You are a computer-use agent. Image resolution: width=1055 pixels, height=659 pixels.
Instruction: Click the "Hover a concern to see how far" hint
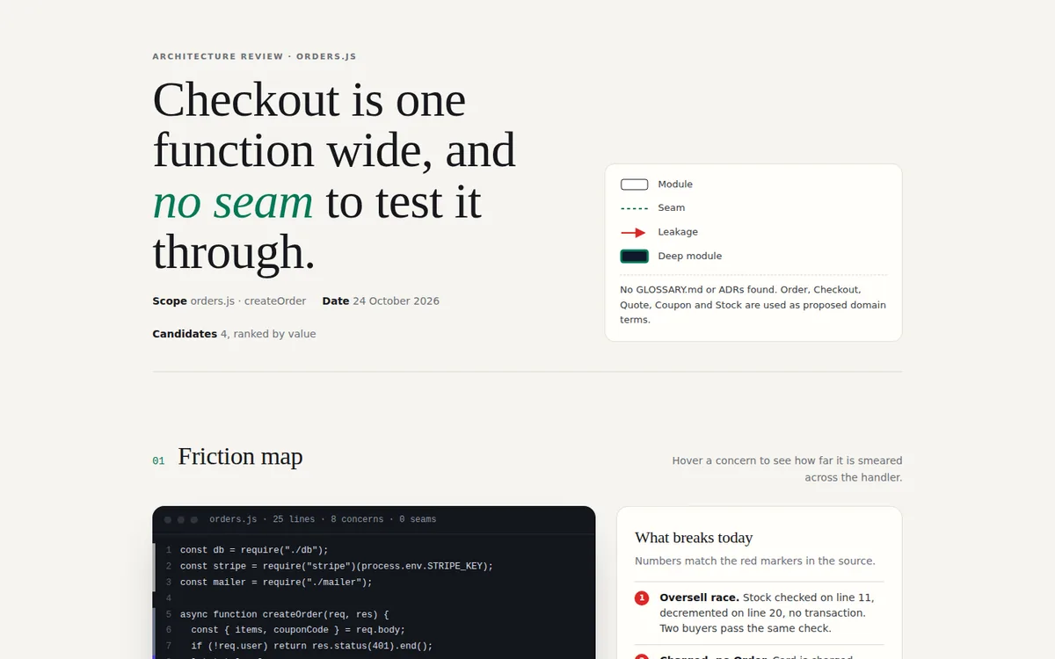(x=787, y=469)
